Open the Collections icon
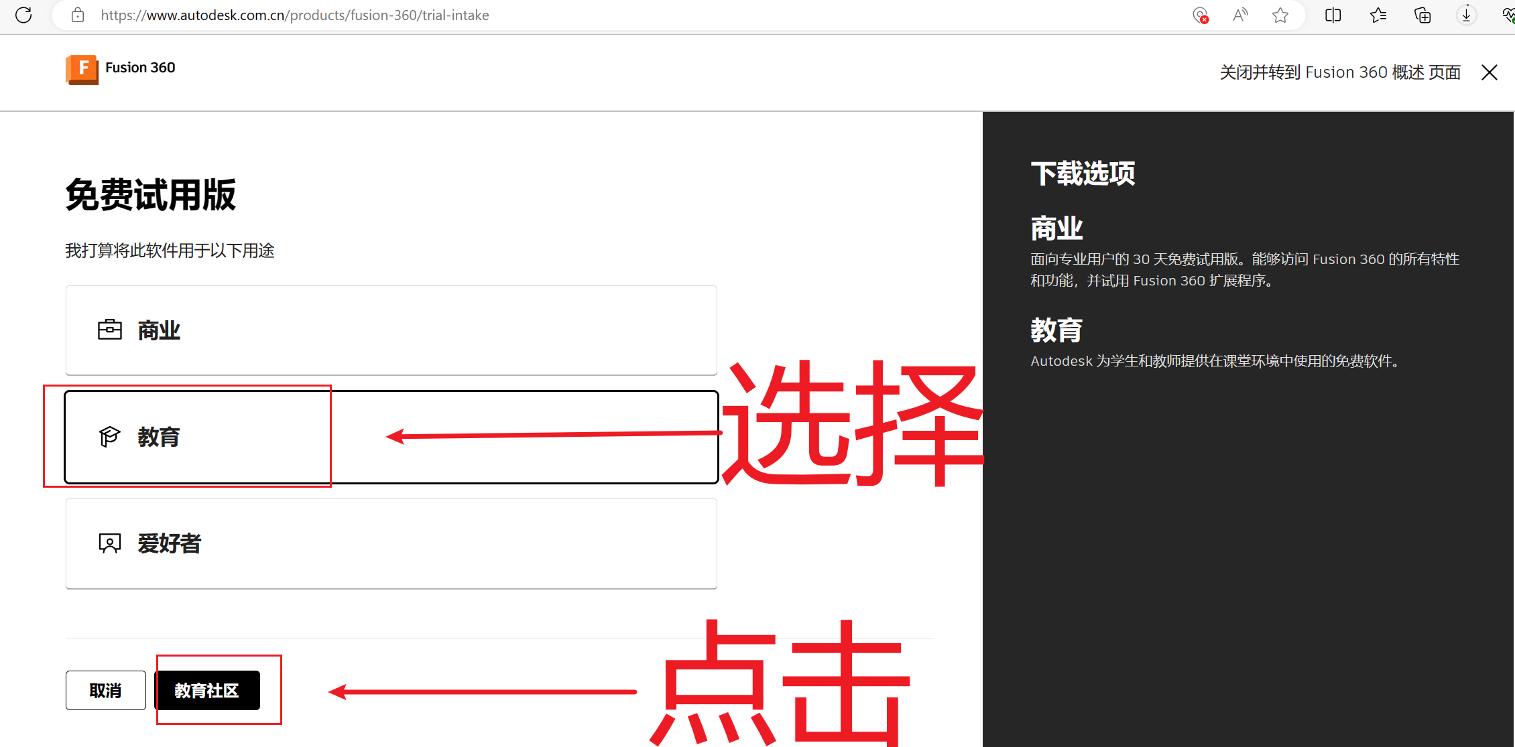The width and height of the screenshot is (1515, 747). 1422,15
